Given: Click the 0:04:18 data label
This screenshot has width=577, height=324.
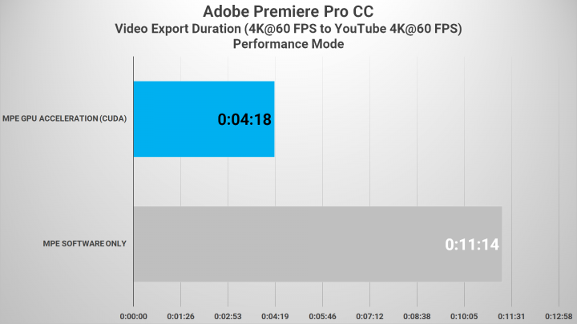Looking at the screenshot, I should click(245, 120).
